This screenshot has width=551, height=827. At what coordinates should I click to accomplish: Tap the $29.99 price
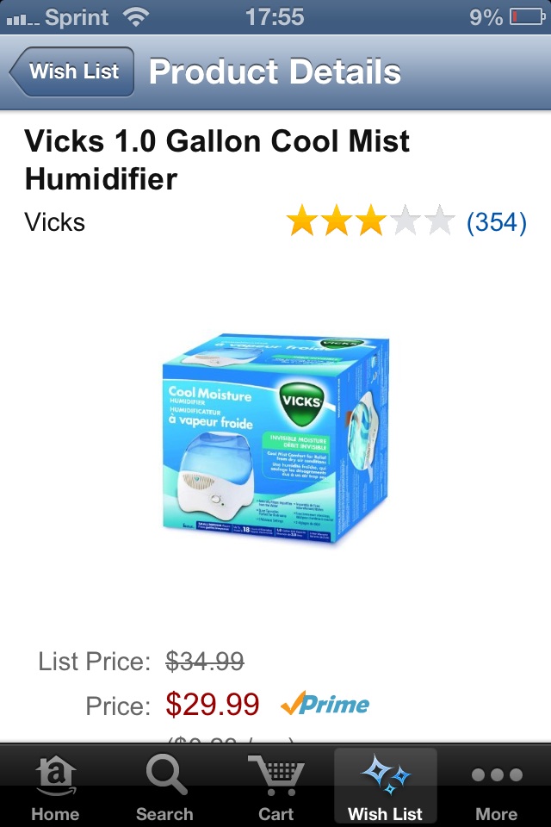213,704
